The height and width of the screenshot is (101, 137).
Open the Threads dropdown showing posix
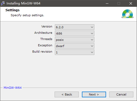pyautogui.click(x=75, y=40)
